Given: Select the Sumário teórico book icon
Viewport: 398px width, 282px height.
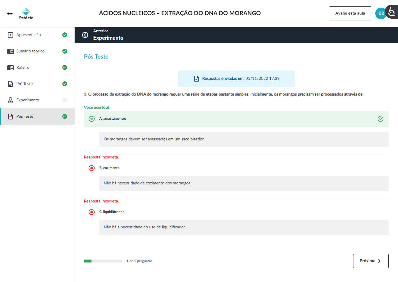Looking at the screenshot, I should pos(10,51).
